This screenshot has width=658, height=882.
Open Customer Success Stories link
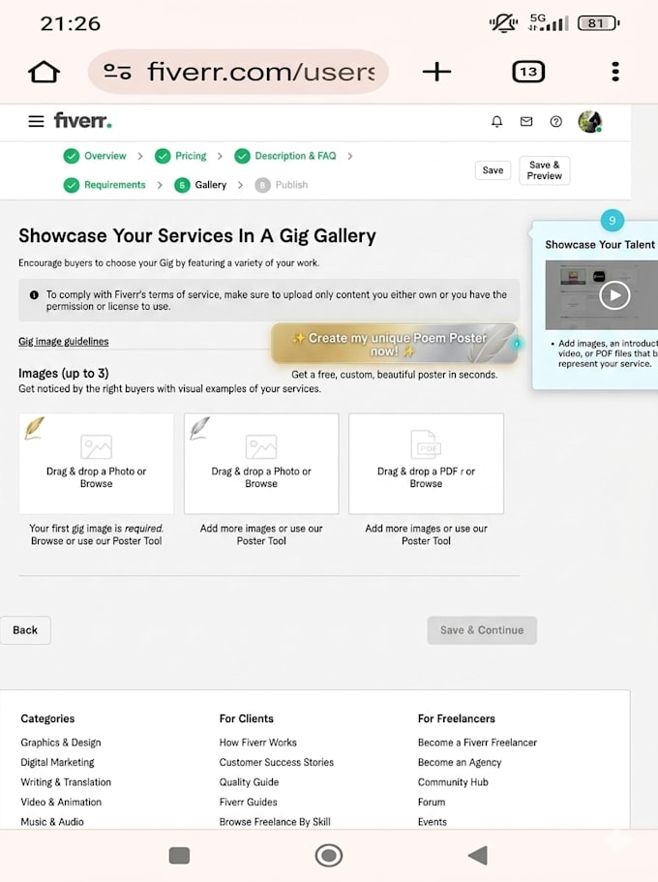[x=276, y=762]
